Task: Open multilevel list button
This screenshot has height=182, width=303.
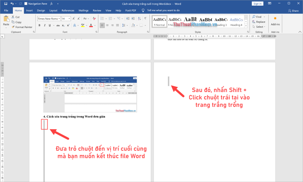Action: pyautogui.click(x=119, y=19)
